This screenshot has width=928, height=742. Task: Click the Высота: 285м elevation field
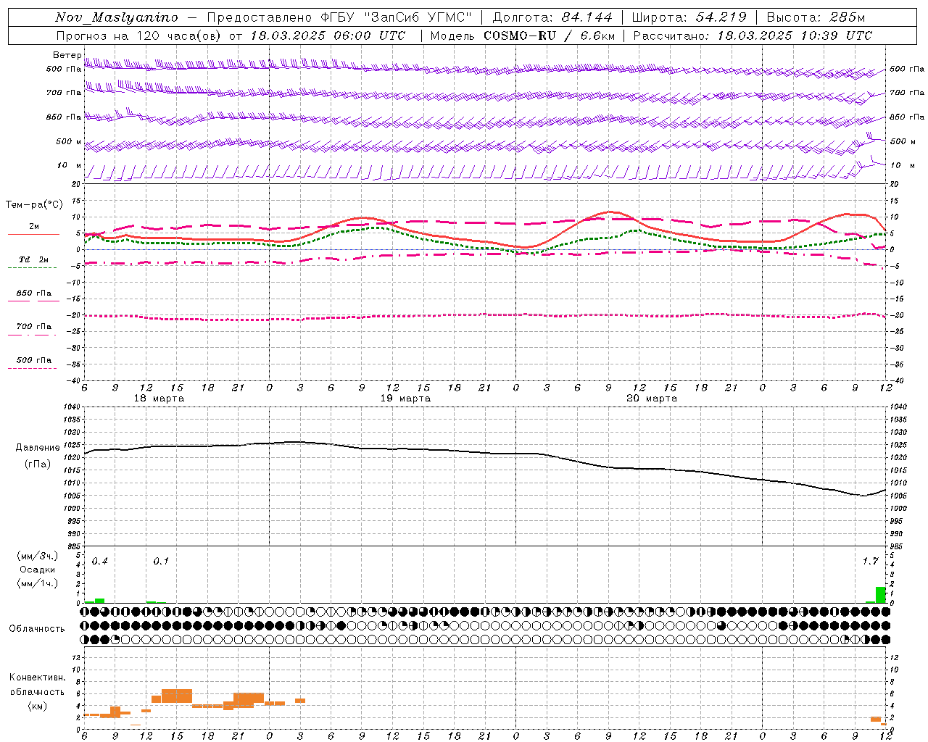[816, 17]
